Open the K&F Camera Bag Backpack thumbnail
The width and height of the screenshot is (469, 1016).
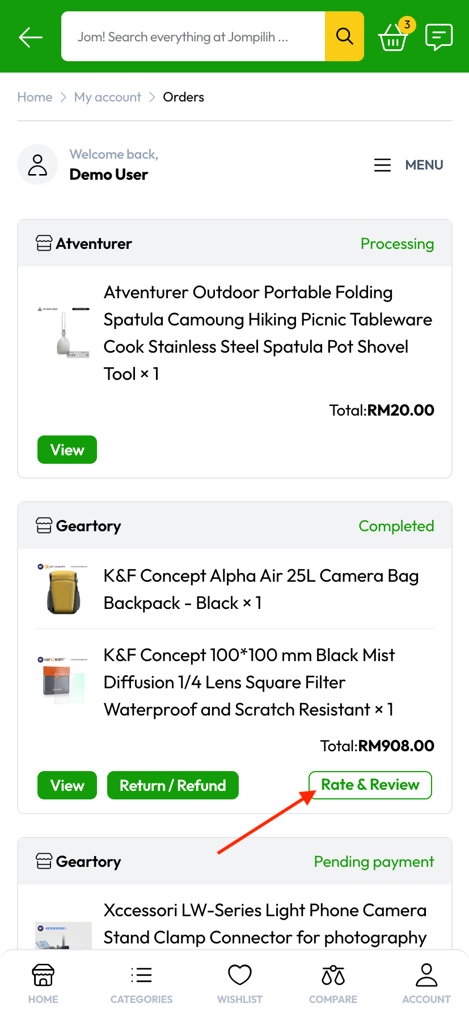coord(64,590)
